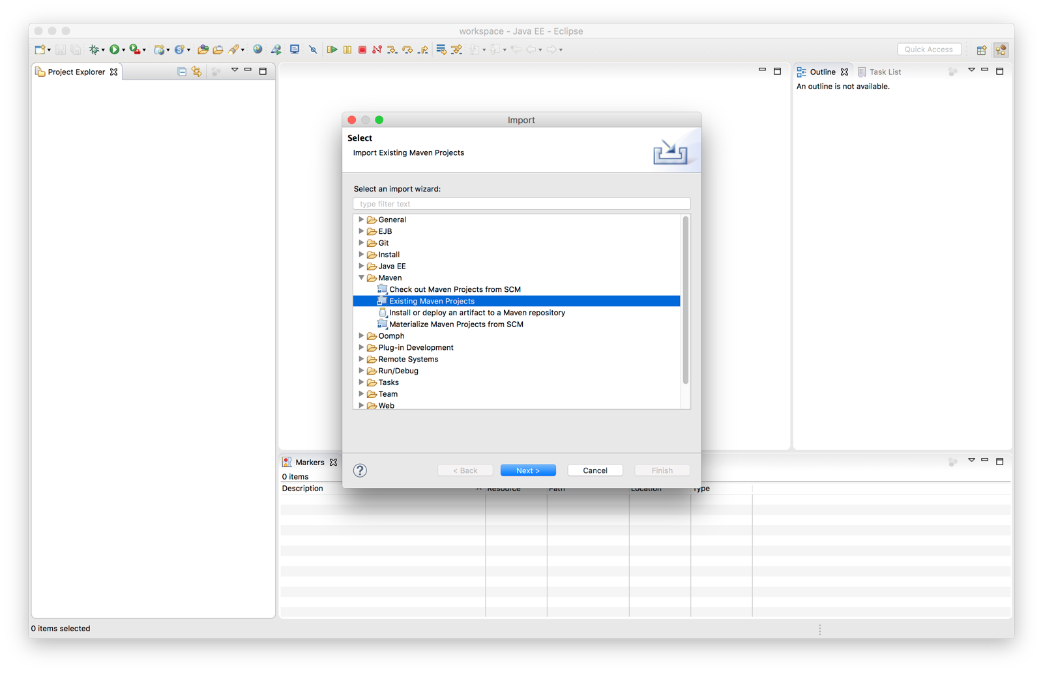The height and width of the screenshot is (673, 1043).
Task: Select Check out Maven Projects from SCM
Action: [x=455, y=289]
